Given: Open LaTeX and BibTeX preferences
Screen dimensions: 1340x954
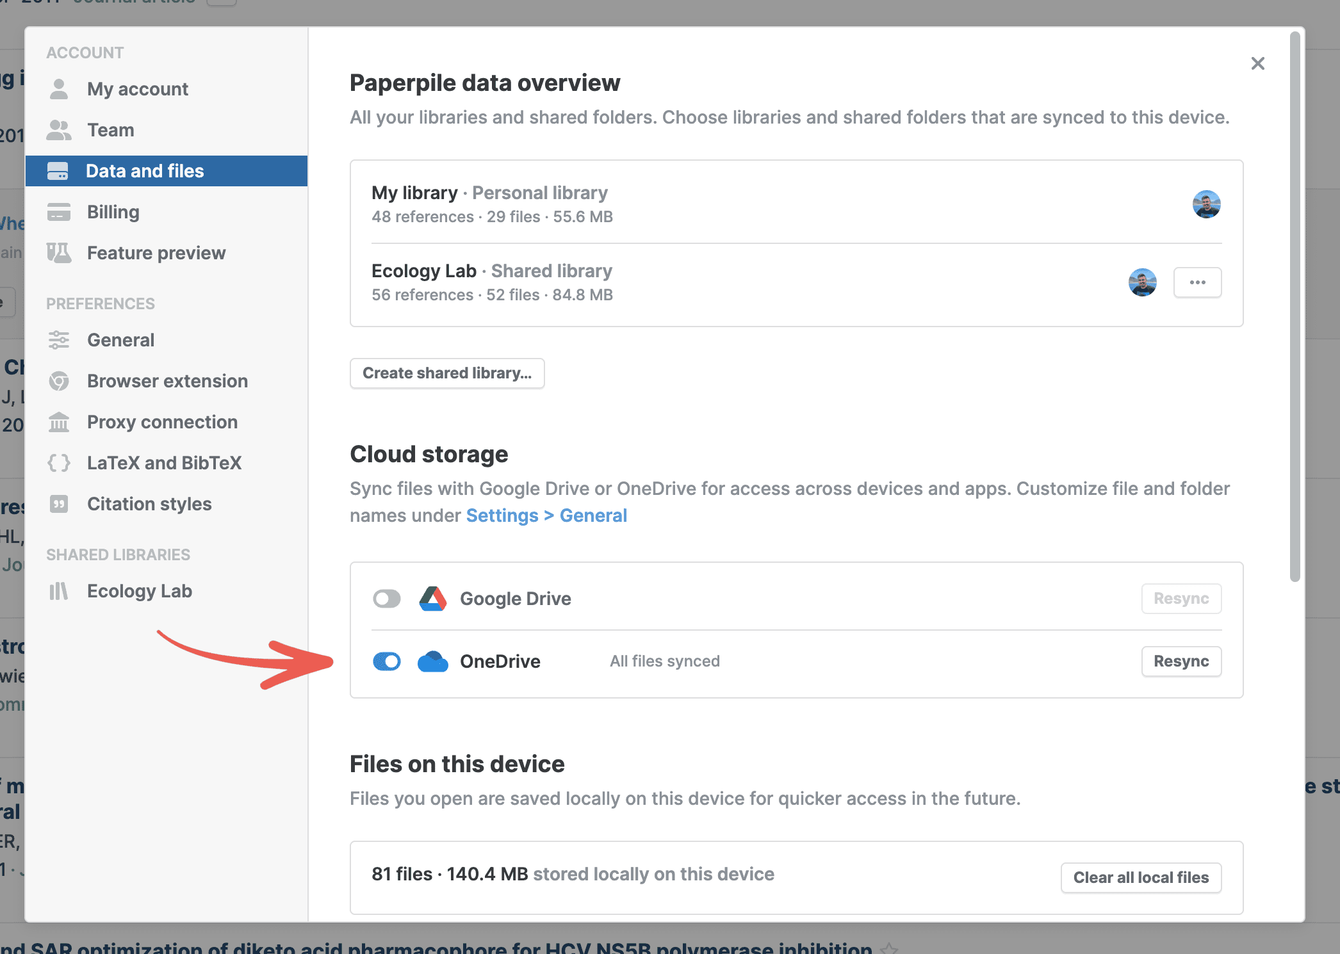Looking at the screenshot, I should coord(167,463).
